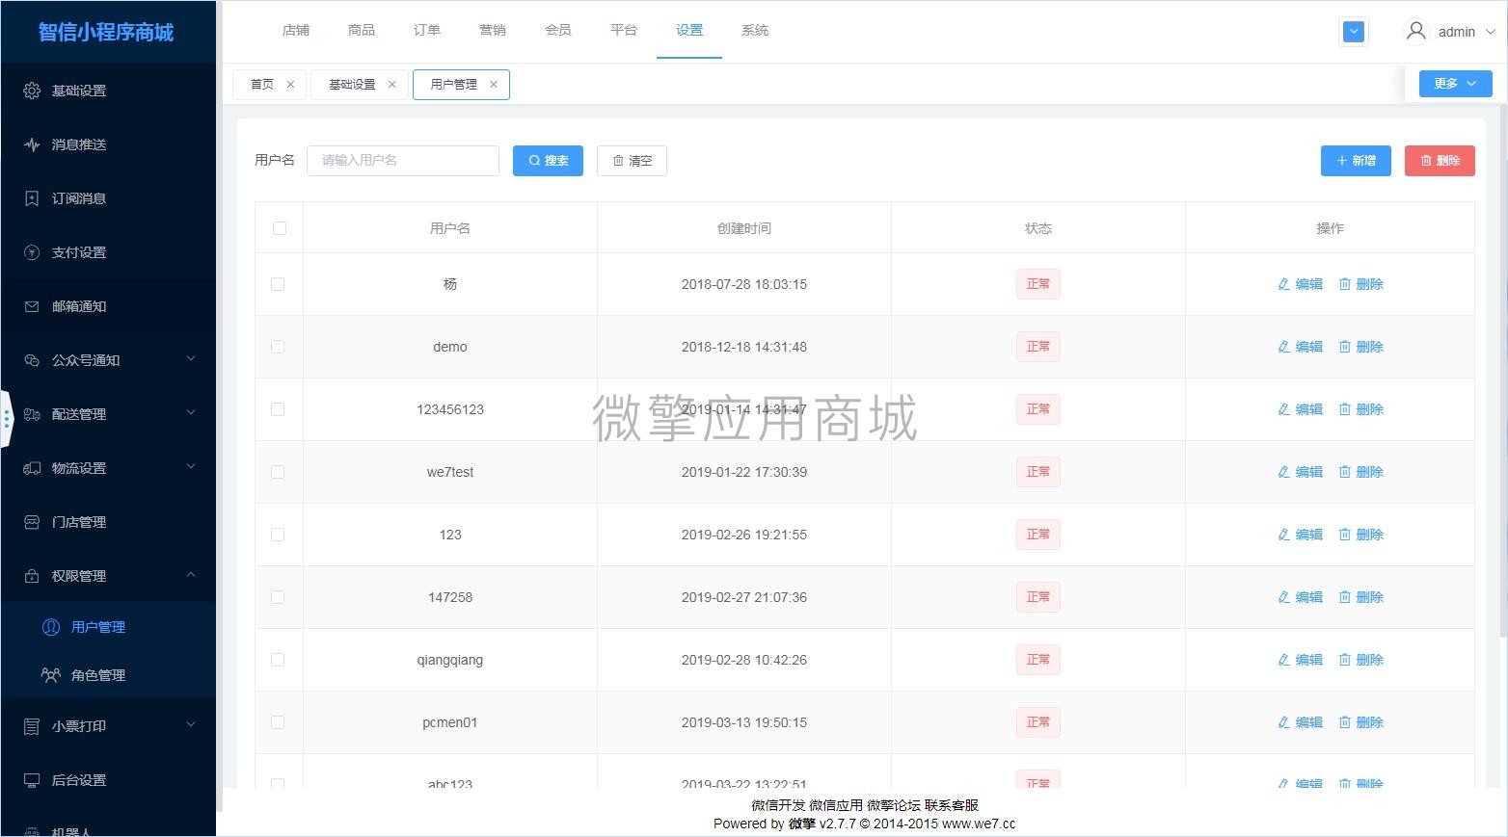Image resolution: width=1508 pixels, height=837 pixels.
Task: Click the 用户管理 user icon
Action: 51,627
